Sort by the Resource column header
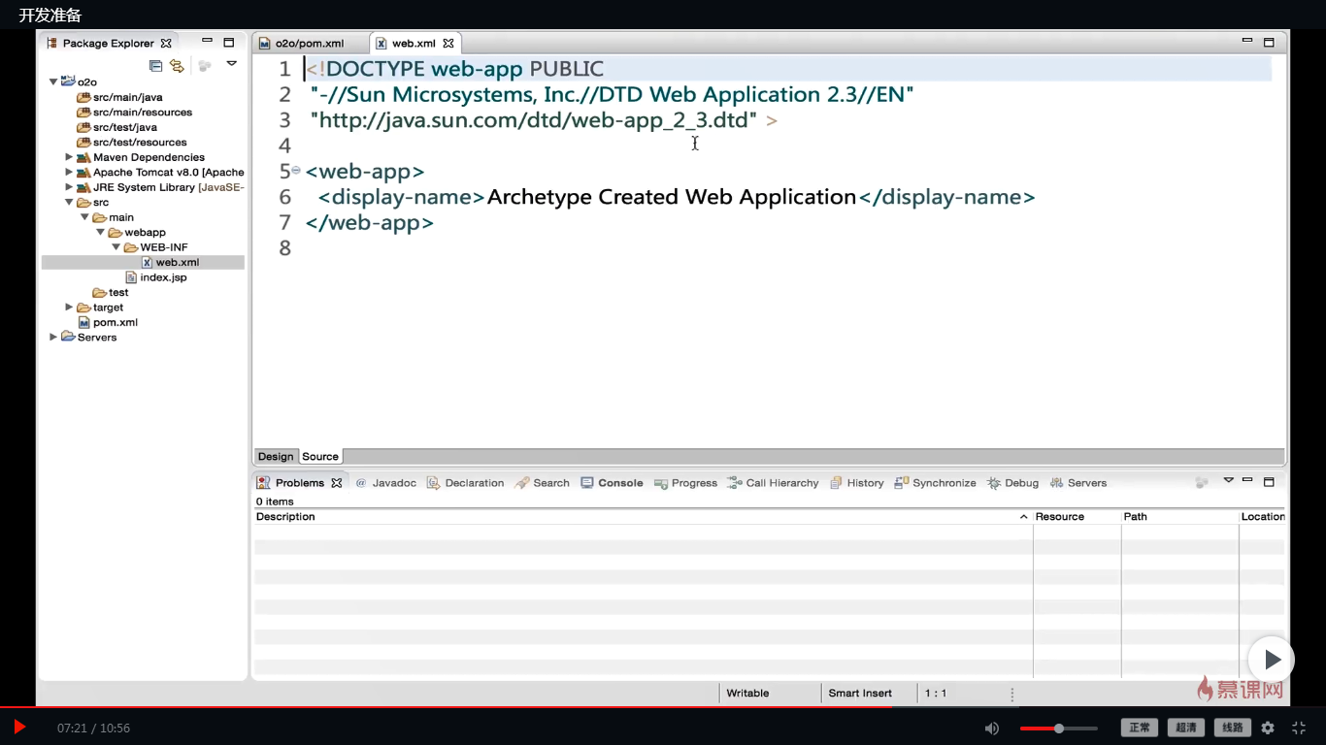Screen dimensions: 1326x745 pyautogui.click(x=1077, y=517)
